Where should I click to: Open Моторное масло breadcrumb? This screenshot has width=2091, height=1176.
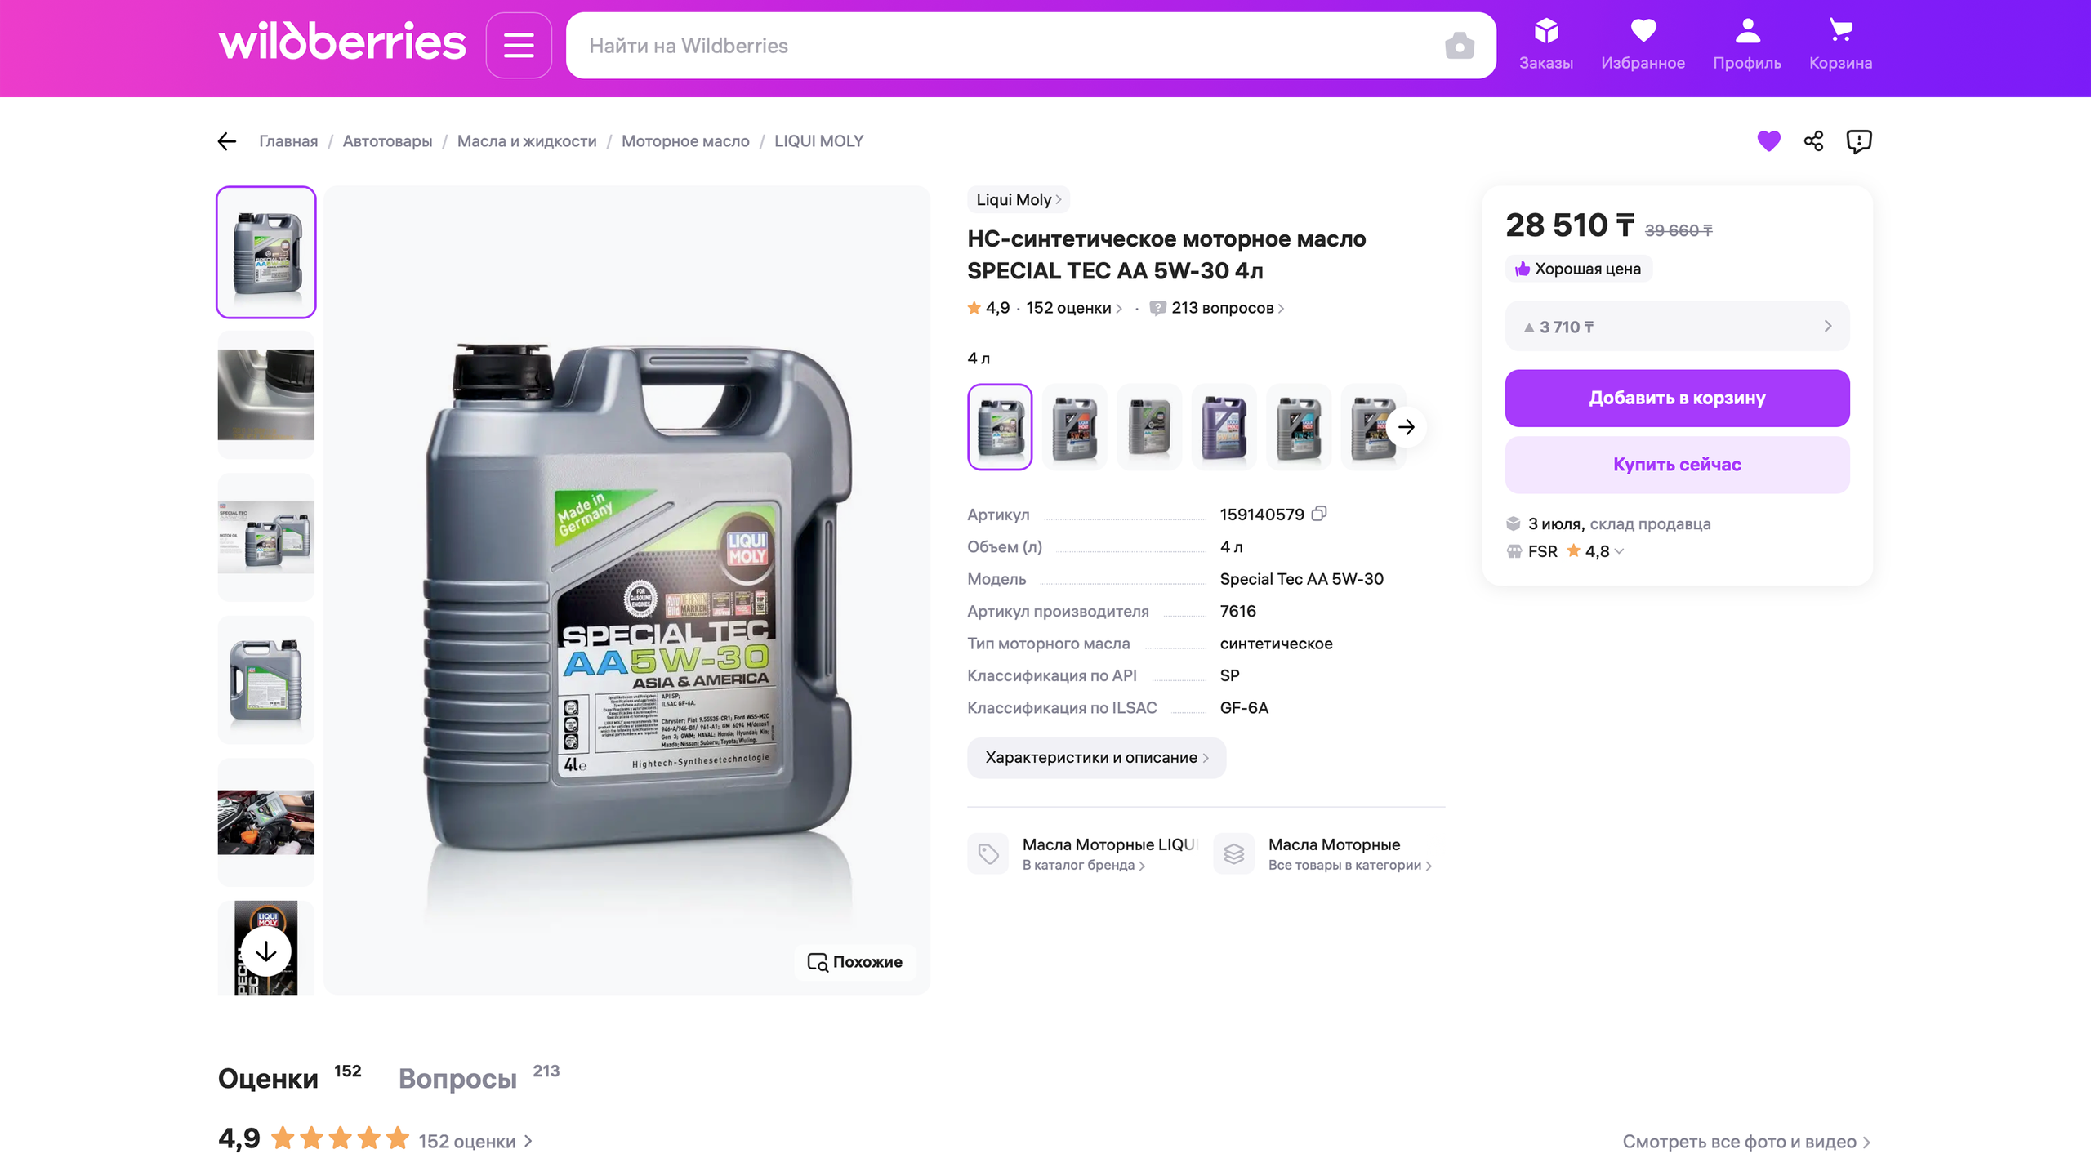tap(684, 141)
